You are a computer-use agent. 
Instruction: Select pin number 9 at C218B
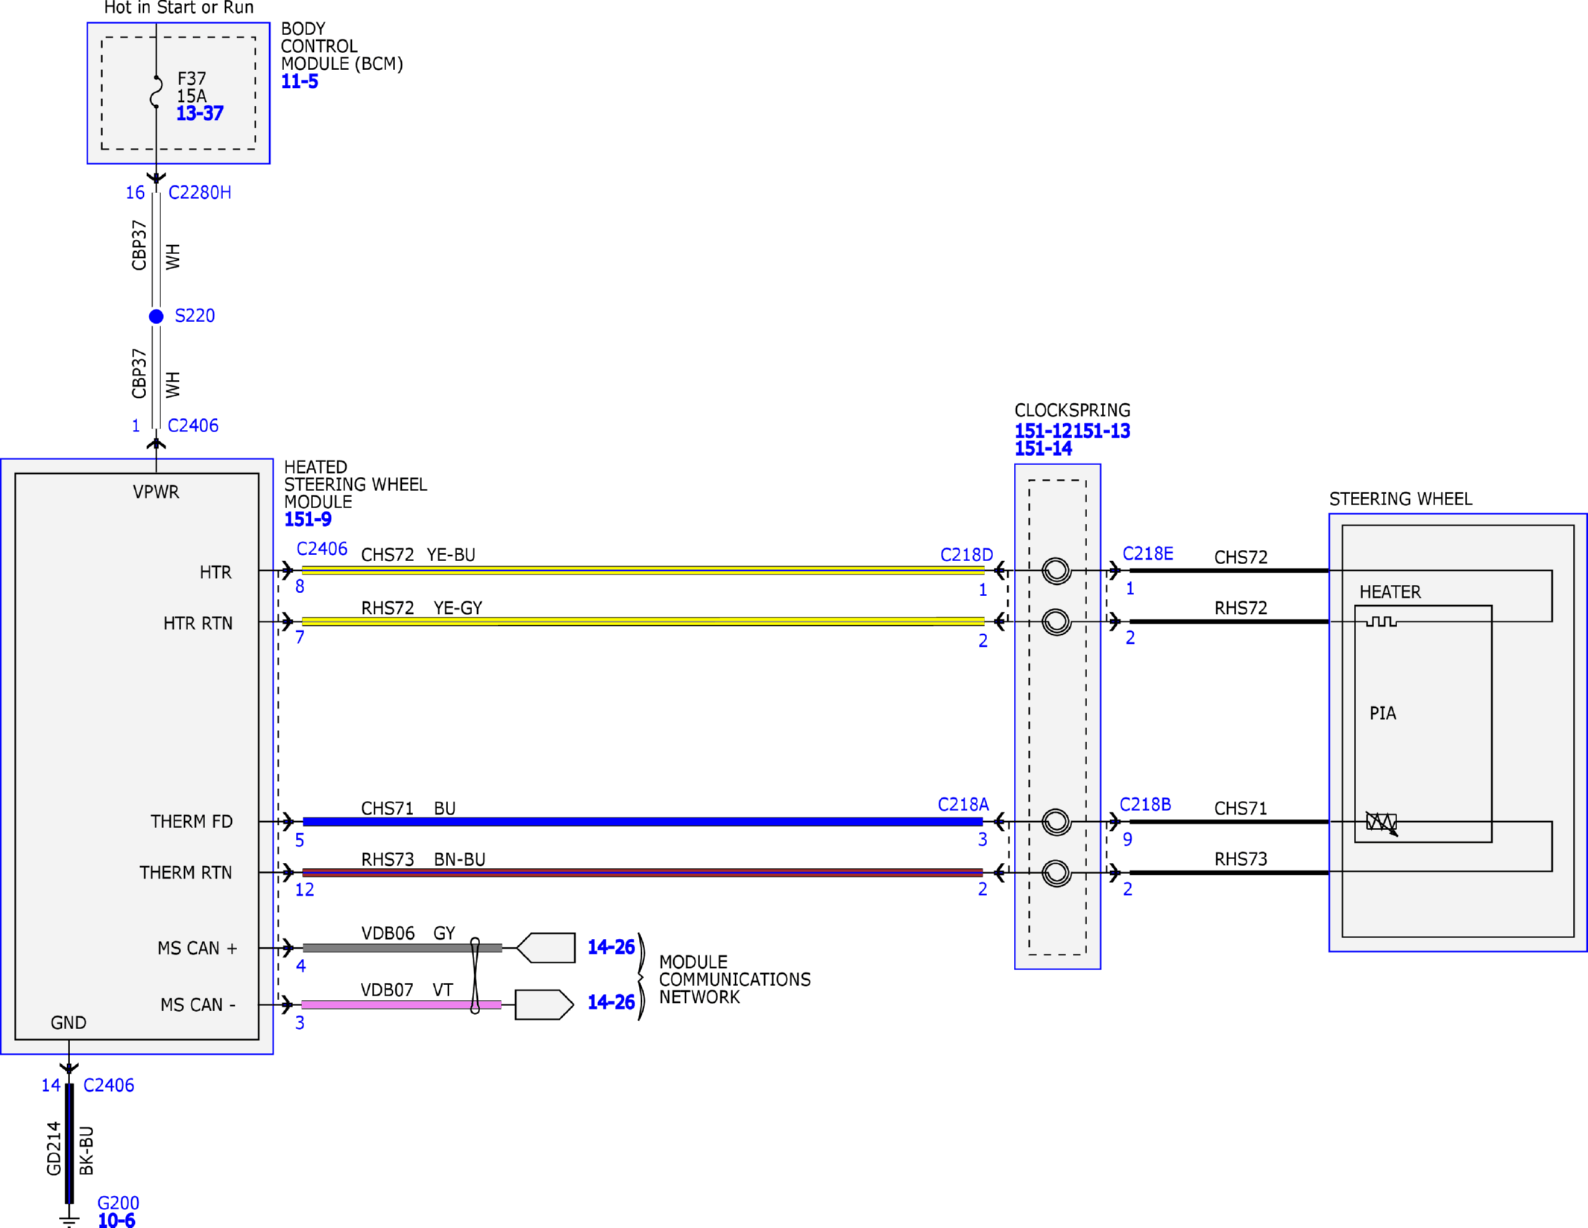pos(1127,840)
